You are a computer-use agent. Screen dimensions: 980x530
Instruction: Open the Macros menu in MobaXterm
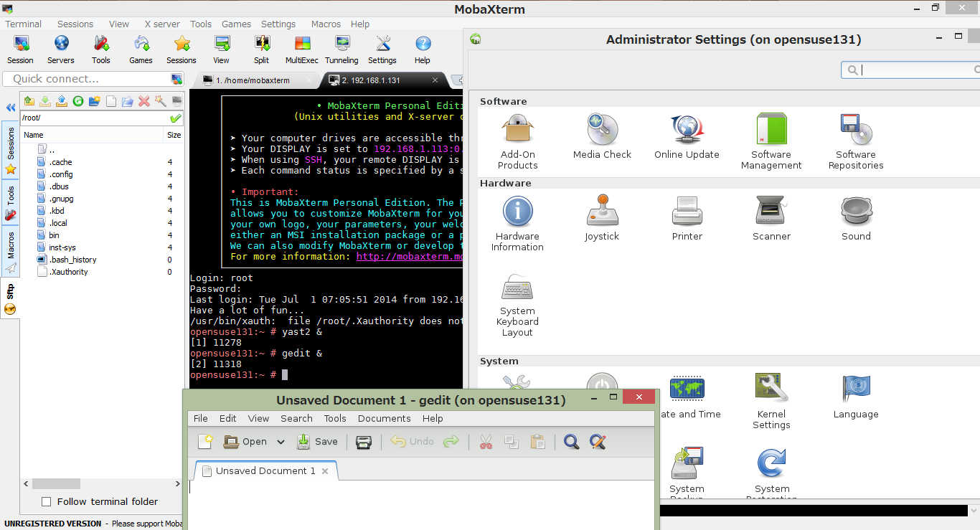pyautogui.click(x=326, y=24)
